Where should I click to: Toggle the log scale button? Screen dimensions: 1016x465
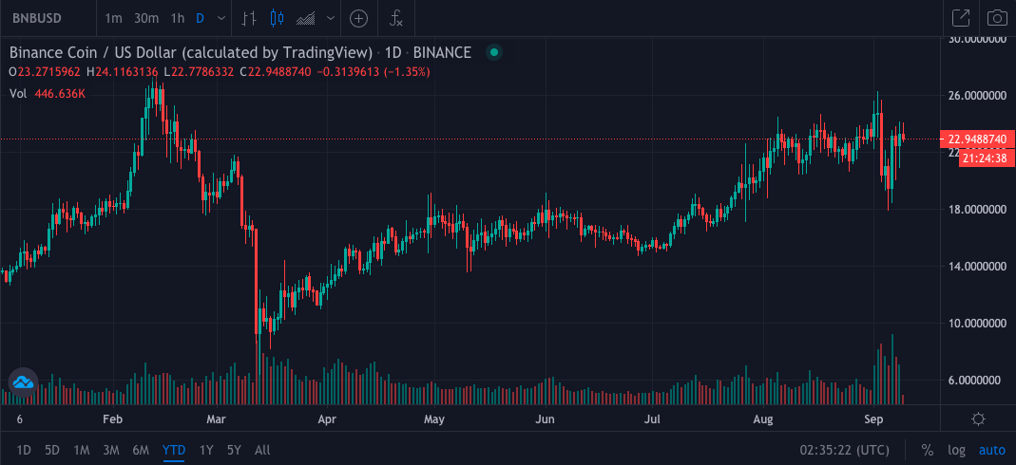[x=956, y=450]
